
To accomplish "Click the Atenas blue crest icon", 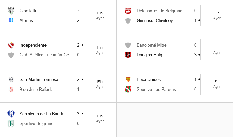I will (x=11, y=20).
